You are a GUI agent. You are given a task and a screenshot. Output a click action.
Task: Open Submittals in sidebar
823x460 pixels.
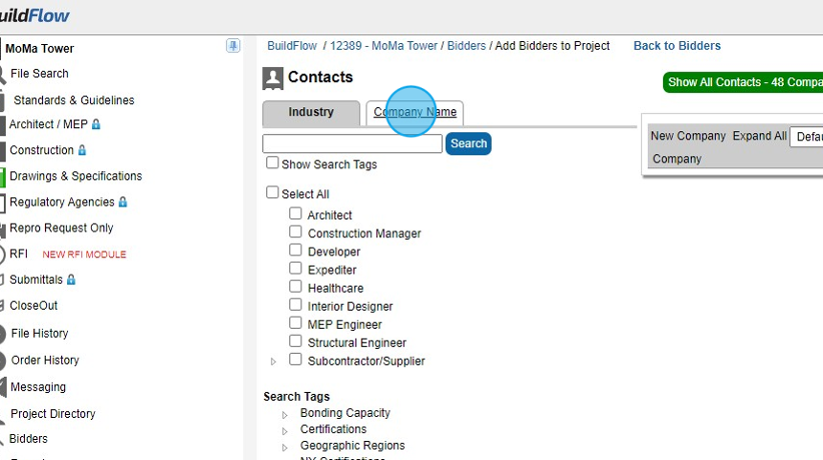point(35,279)
